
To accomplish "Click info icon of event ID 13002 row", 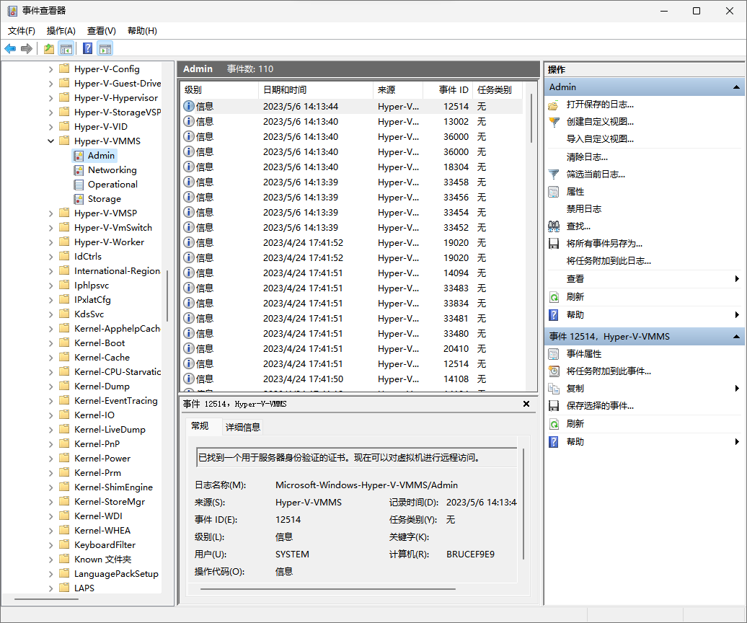I will [189, 121].
